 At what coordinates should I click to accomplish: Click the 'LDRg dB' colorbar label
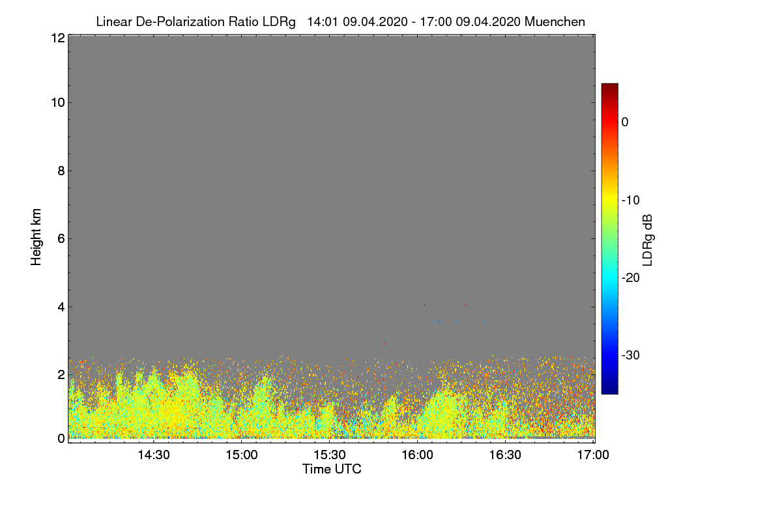[647, 239]
